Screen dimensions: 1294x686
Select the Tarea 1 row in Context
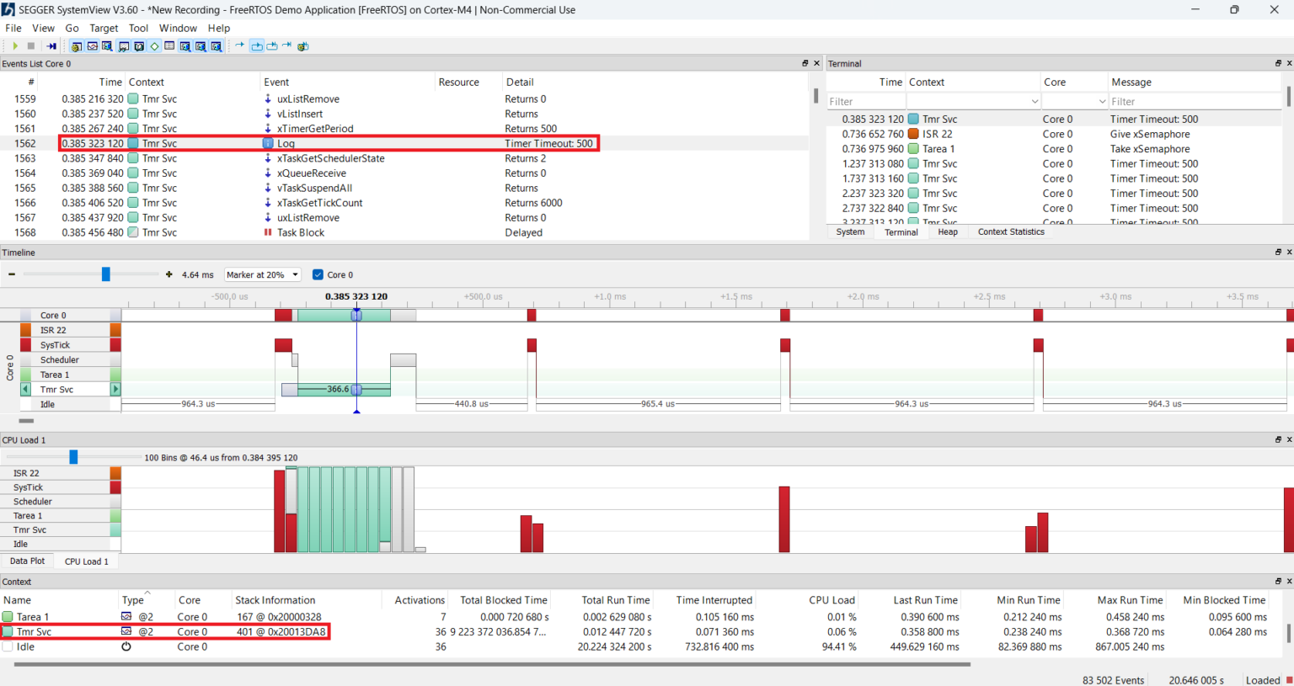640,617
